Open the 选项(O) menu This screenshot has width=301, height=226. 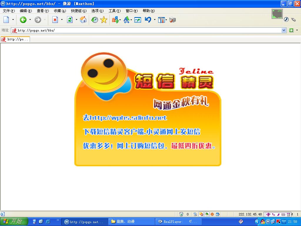(x=98, y=11)
